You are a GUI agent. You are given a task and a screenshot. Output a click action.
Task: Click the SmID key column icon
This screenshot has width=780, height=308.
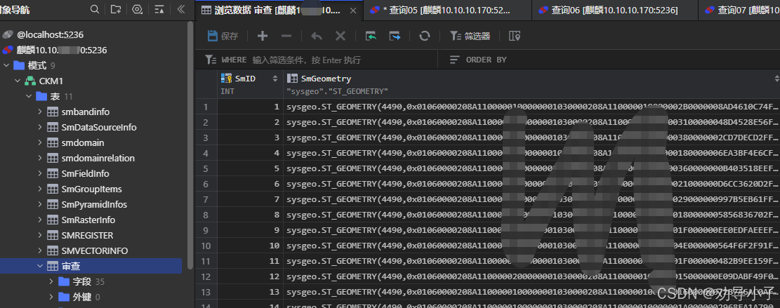click(226, 79)
